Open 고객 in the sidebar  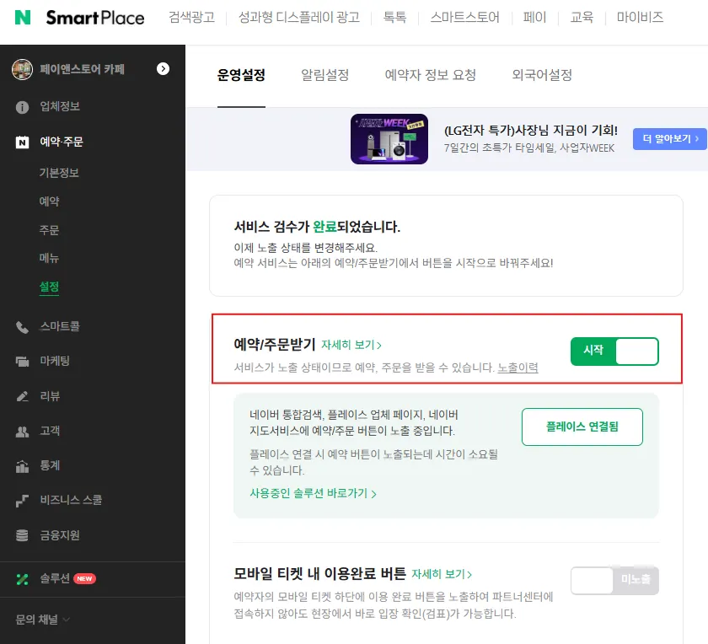[x=50, y=431]
